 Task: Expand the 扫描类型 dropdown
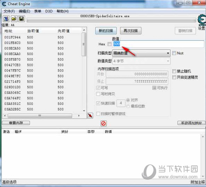point(141,53)
